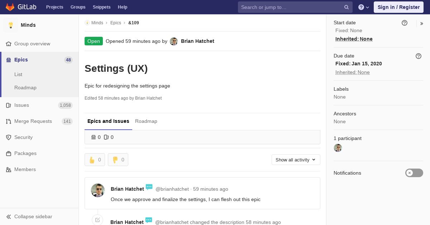
Task: Open the Epics sidebar section
Action: 21,60
